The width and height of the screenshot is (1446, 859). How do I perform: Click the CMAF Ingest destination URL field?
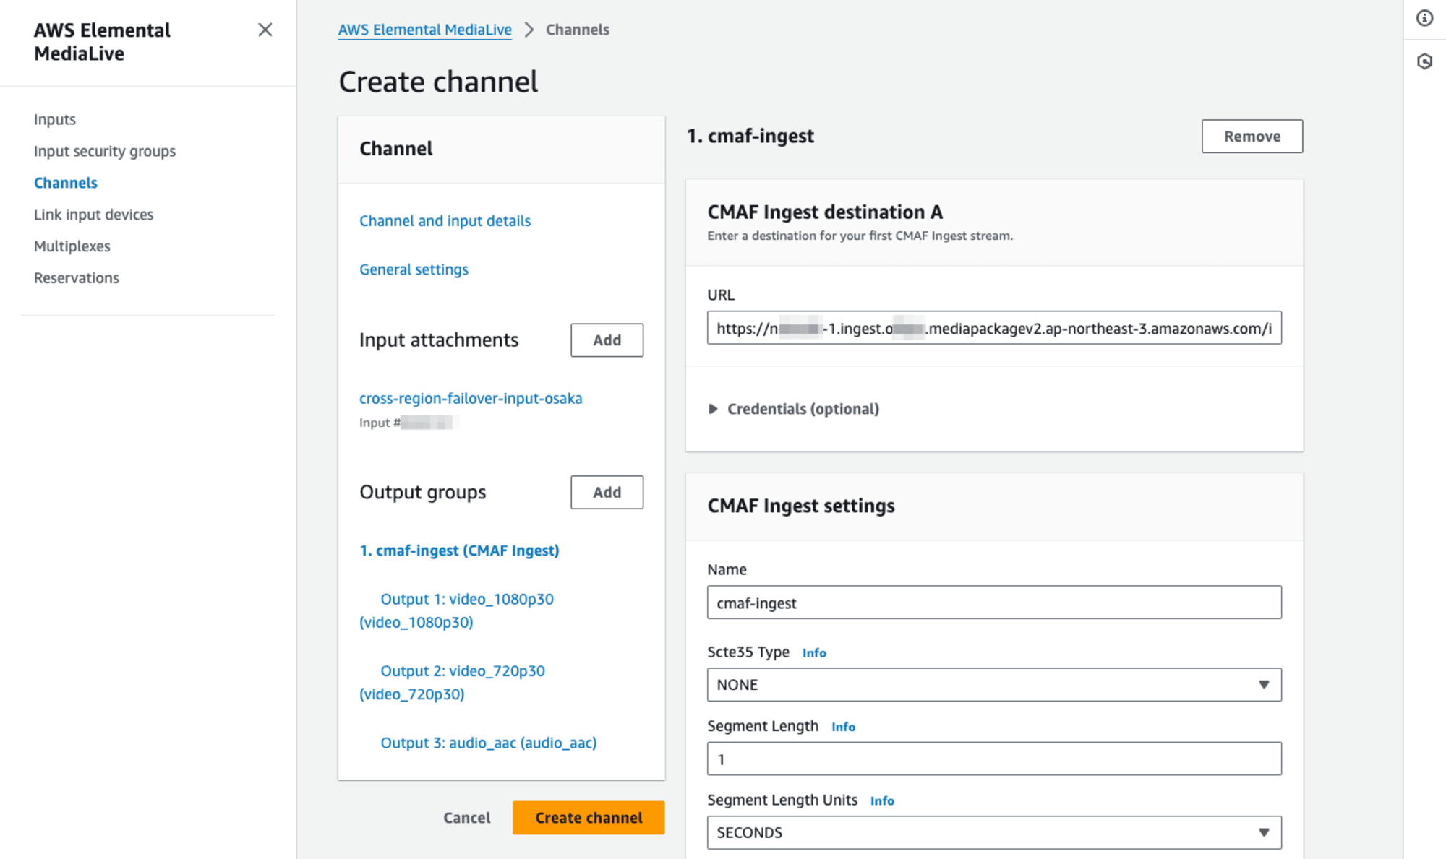click(x=994, y=328)
